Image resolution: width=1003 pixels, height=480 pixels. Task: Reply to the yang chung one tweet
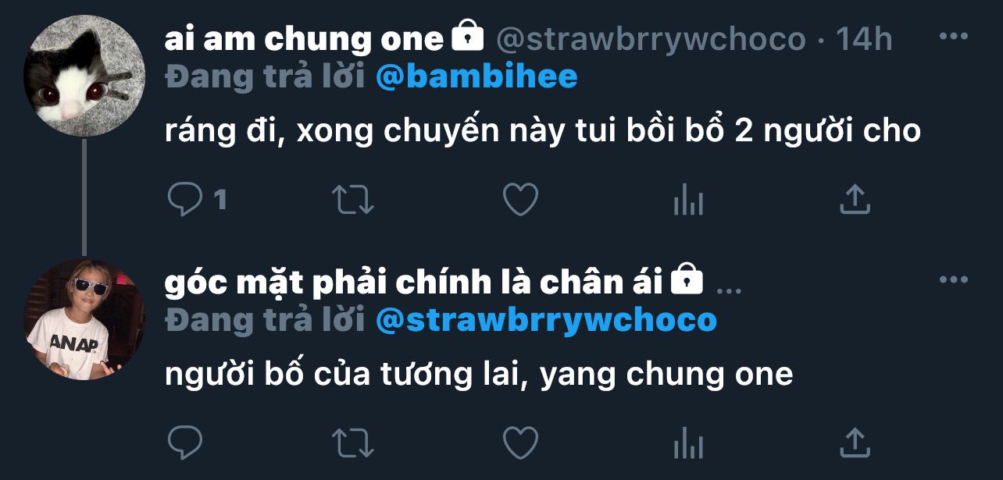[185, 443]
